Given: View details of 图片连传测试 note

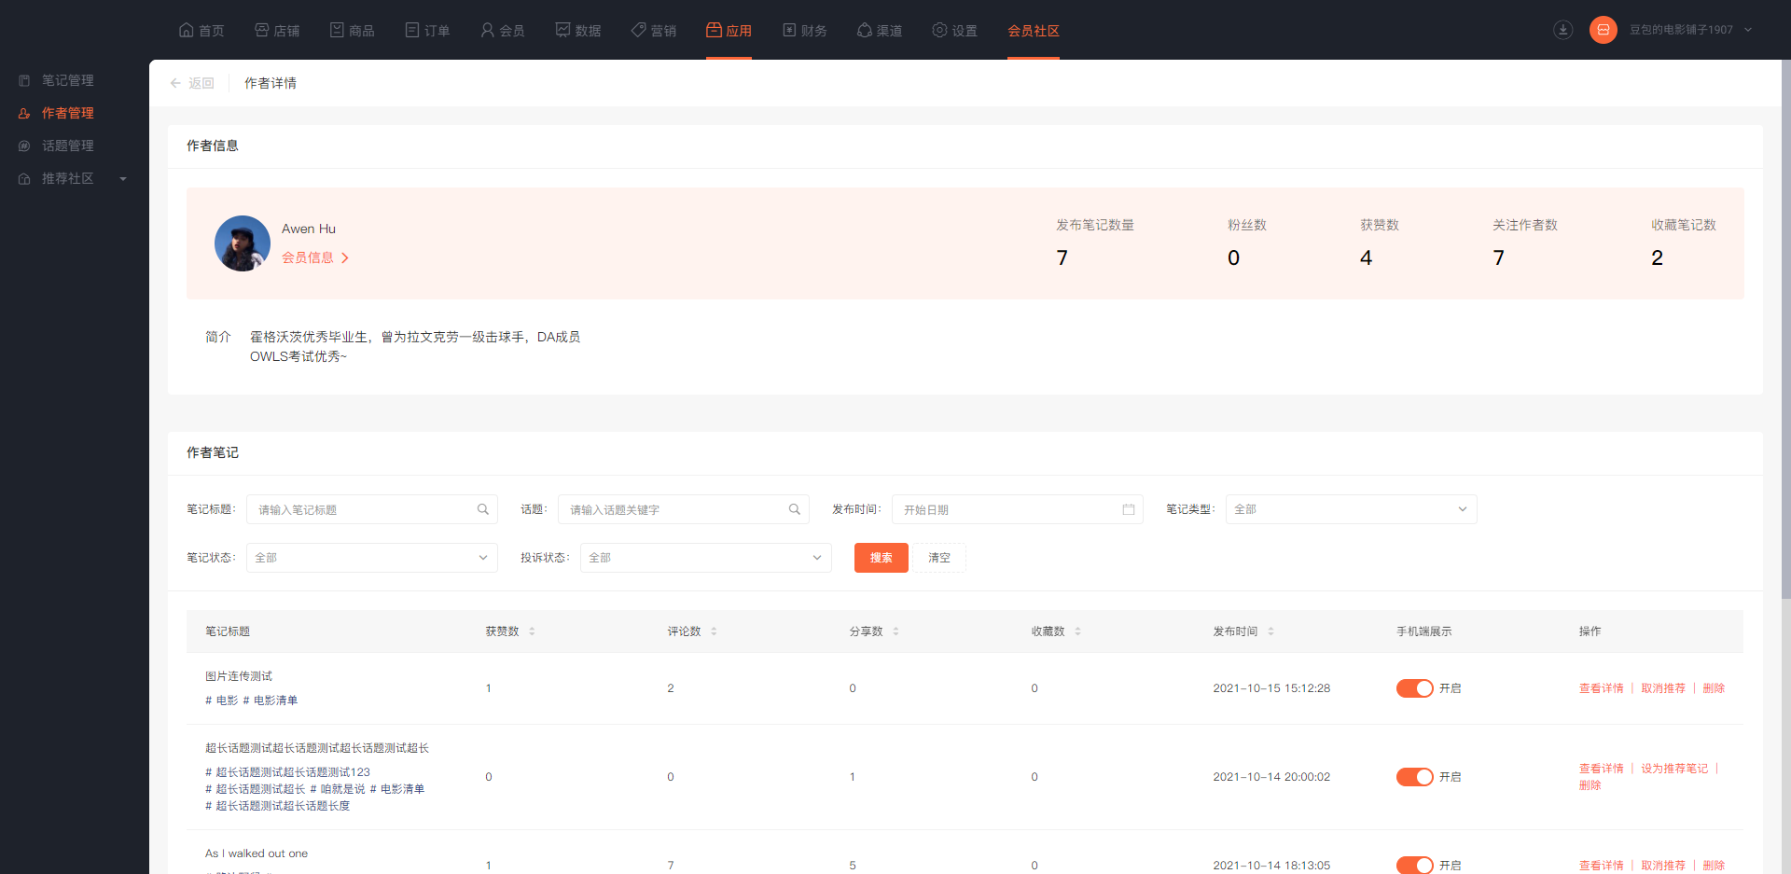Looking at the screenshot, I should click(1601, 688).
